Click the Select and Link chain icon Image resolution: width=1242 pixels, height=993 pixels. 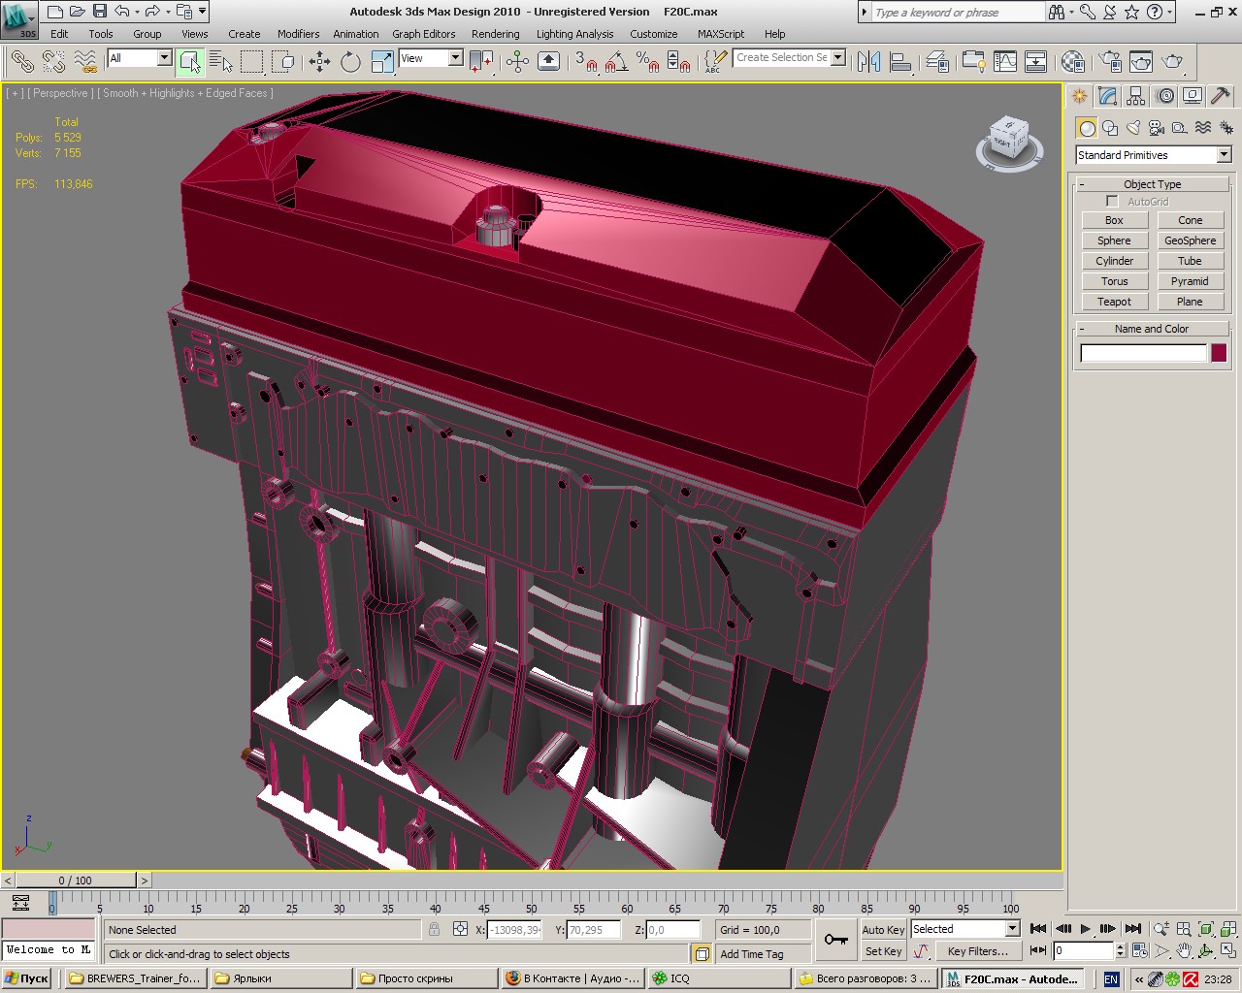(x=21, y=62)
